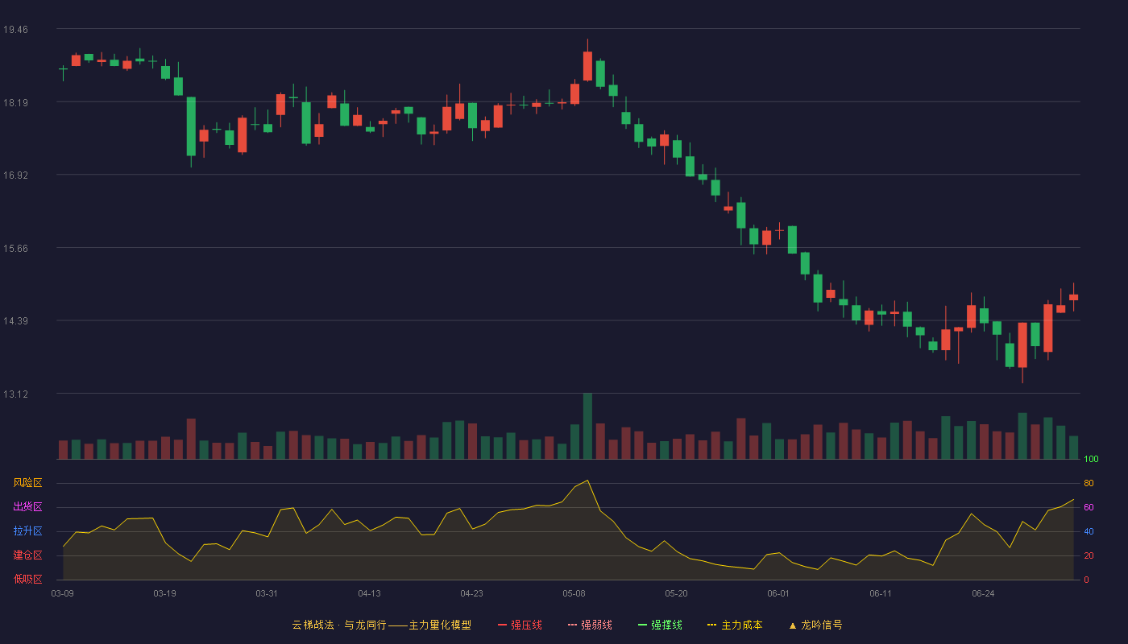Image resolution: width=1128 pixels, height=644 pixels.
Task: Toggle the 强弱线 legend series
Action: click(590, 625)
